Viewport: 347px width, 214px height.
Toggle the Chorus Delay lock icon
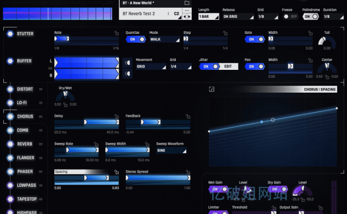[x=116, y=116]
